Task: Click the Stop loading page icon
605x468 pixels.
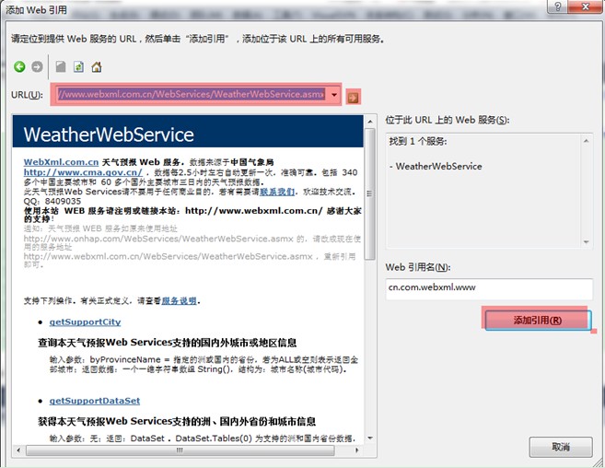Action: click(61, 67)
